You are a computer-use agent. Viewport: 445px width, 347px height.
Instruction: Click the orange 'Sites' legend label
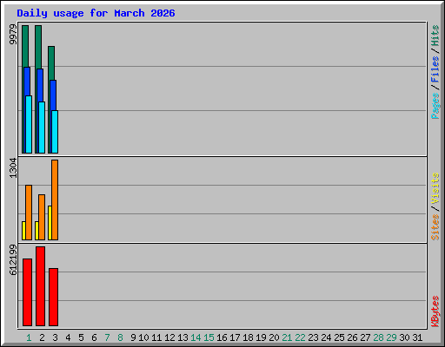point(435,227)
